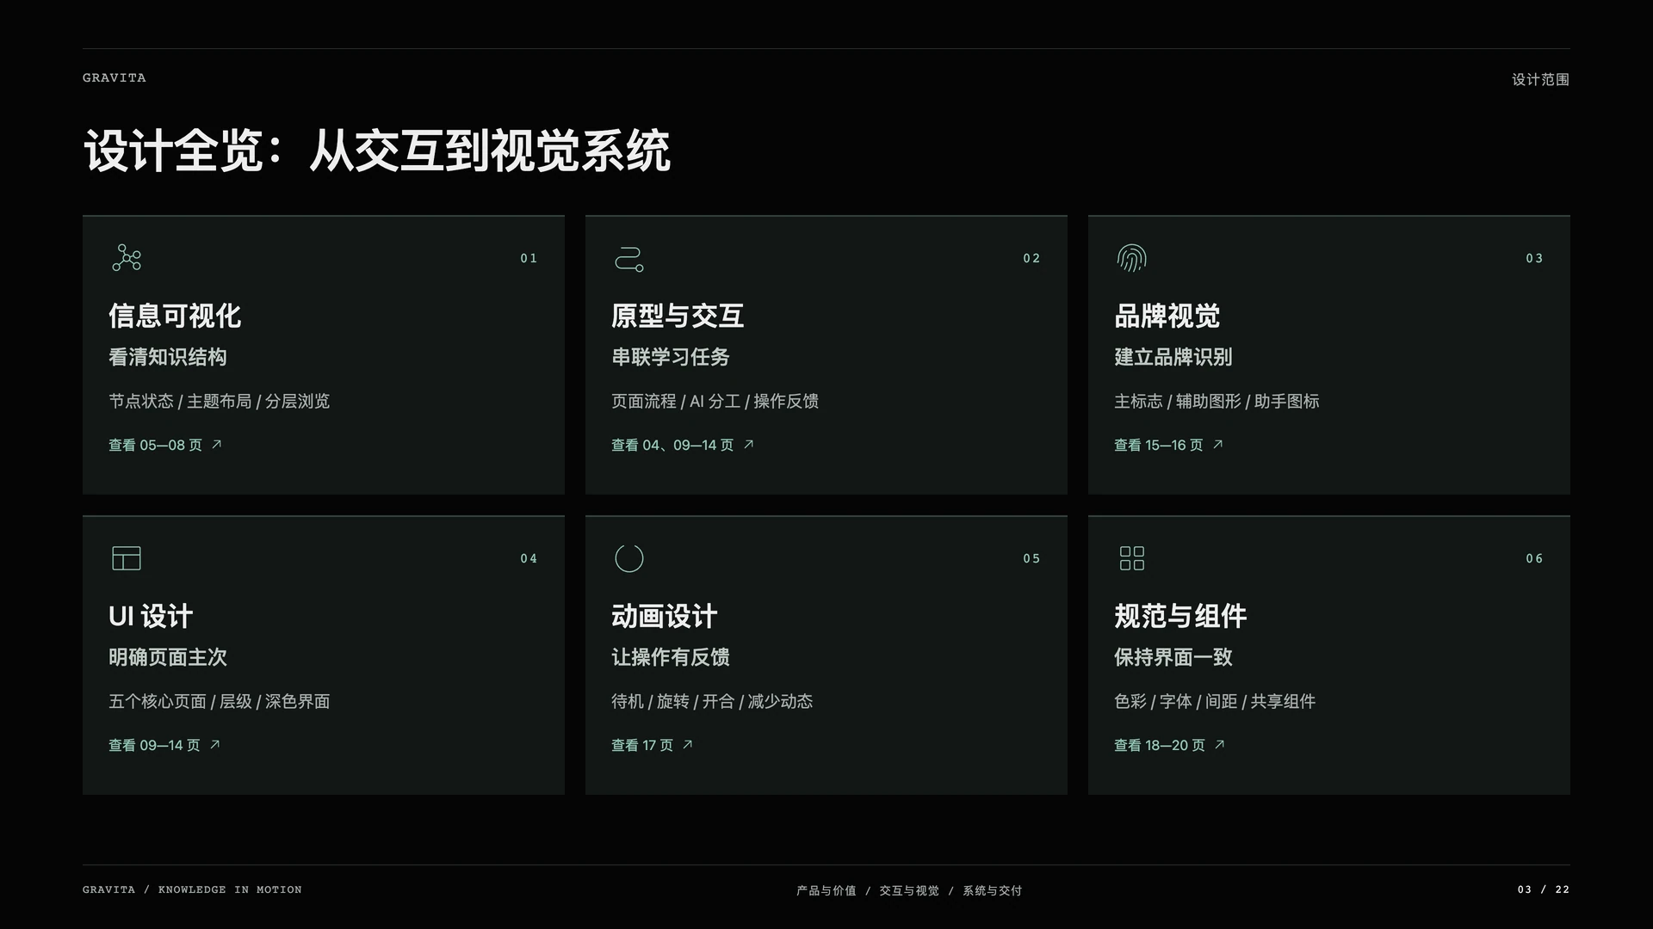Click the text 页面流程 / AI 分工 / 操作反馈
This screenshot has height=929, width=1653.
715,401
